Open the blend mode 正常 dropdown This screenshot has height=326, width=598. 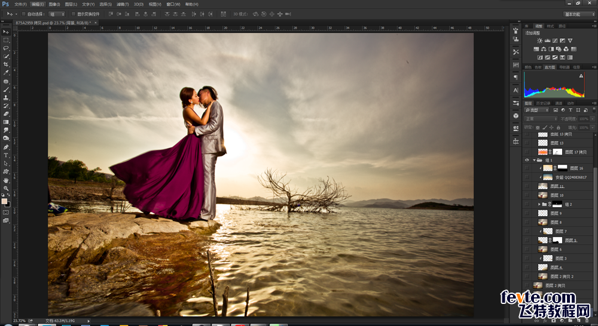(541, 119)
